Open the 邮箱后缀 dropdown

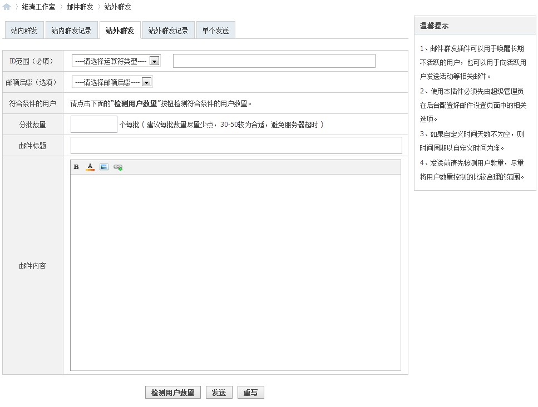(112, 82)
